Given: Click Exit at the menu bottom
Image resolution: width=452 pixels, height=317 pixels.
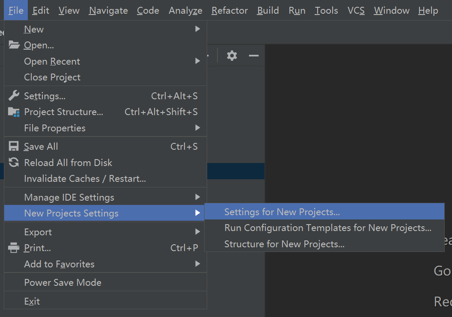Looking at the screenshot, I should [32, 301].
